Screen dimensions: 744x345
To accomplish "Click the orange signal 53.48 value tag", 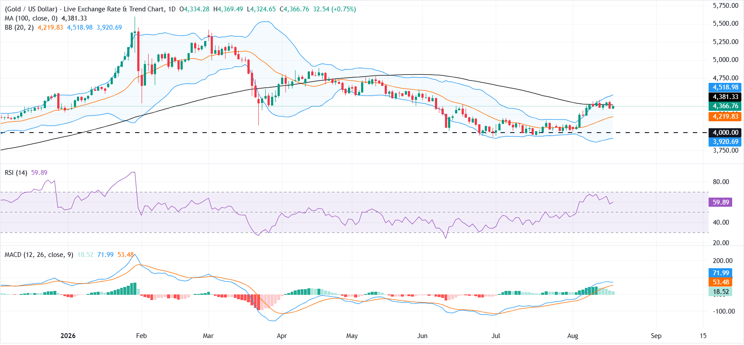I will tap(721, 282).
